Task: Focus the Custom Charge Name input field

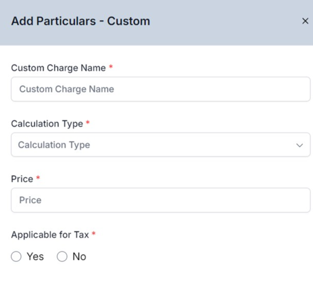Action: [160, 89]
